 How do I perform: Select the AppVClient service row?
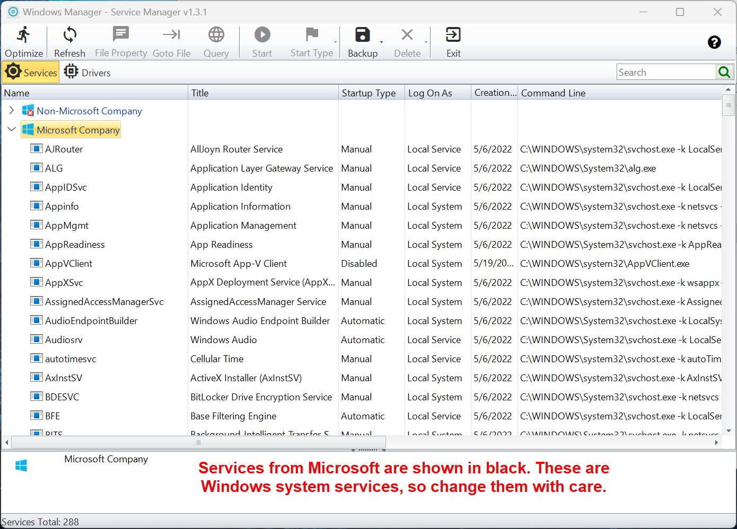point(362,263)
